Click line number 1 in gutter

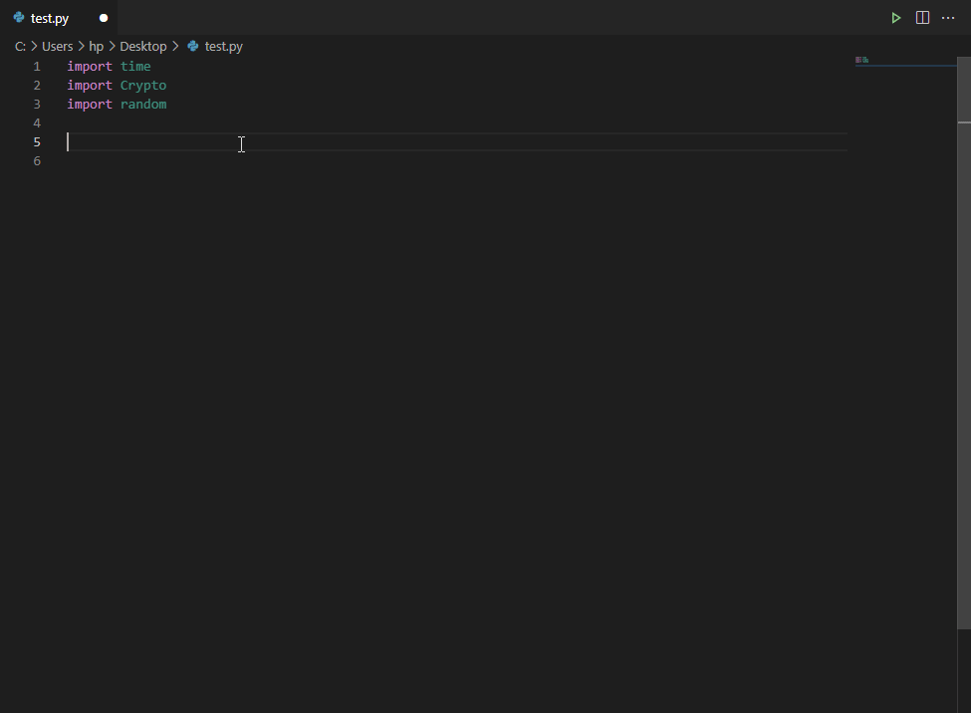37,67
